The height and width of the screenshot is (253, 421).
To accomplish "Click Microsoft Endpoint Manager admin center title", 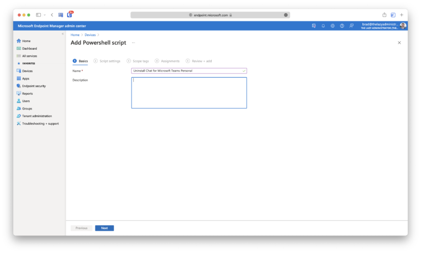I will (x=52, y=26).
